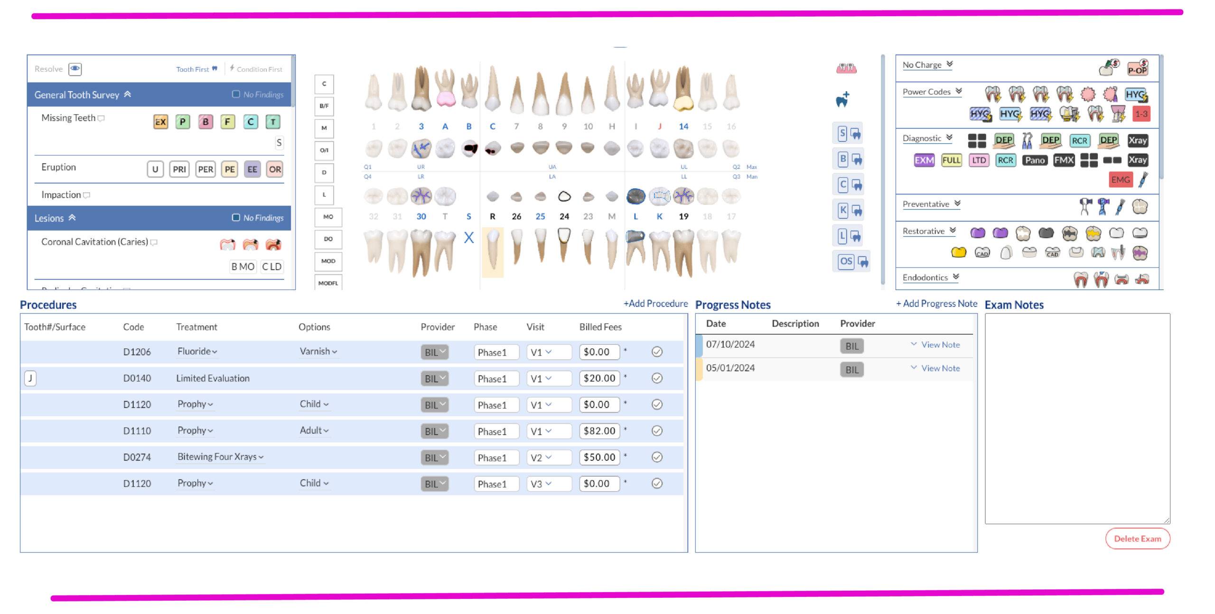Select the gold crown restorative icon
The image size is (1215, 614).
point(958,252)
